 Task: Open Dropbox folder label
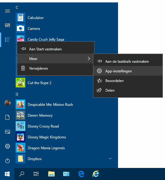click(35, 159)
